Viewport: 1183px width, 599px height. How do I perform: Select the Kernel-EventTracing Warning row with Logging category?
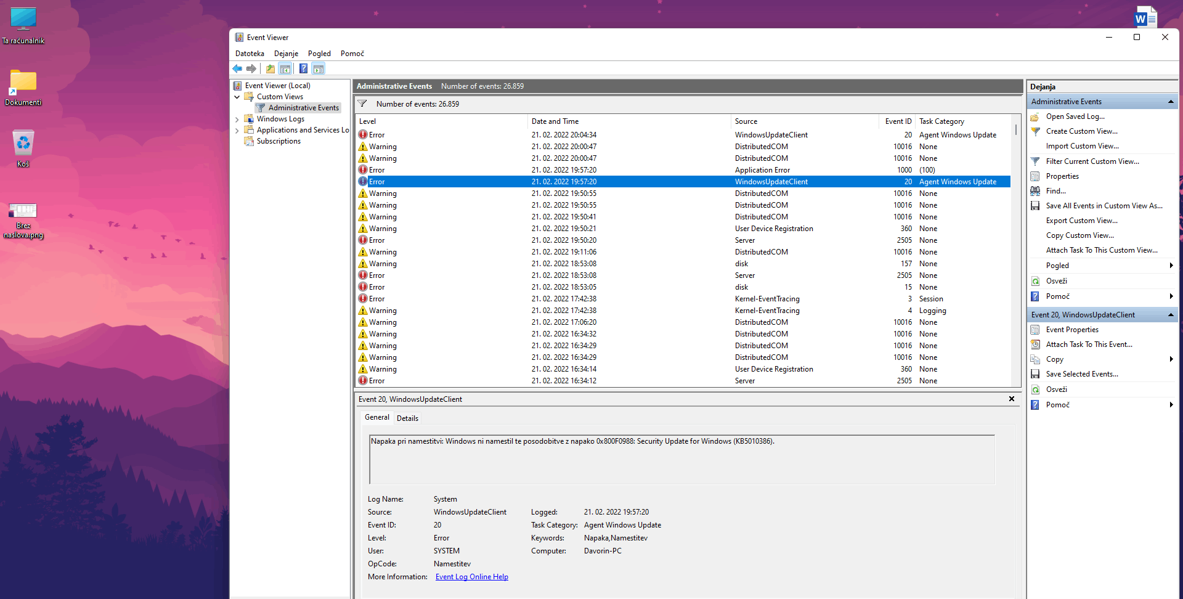click(x=683, y=311)
